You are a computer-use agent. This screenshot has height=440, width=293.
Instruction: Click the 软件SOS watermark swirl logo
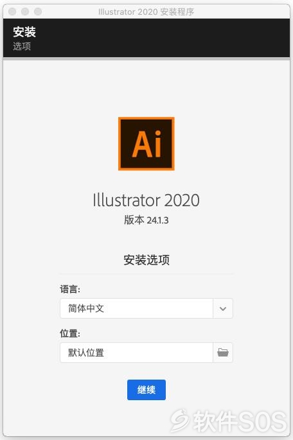pos(181,420)
